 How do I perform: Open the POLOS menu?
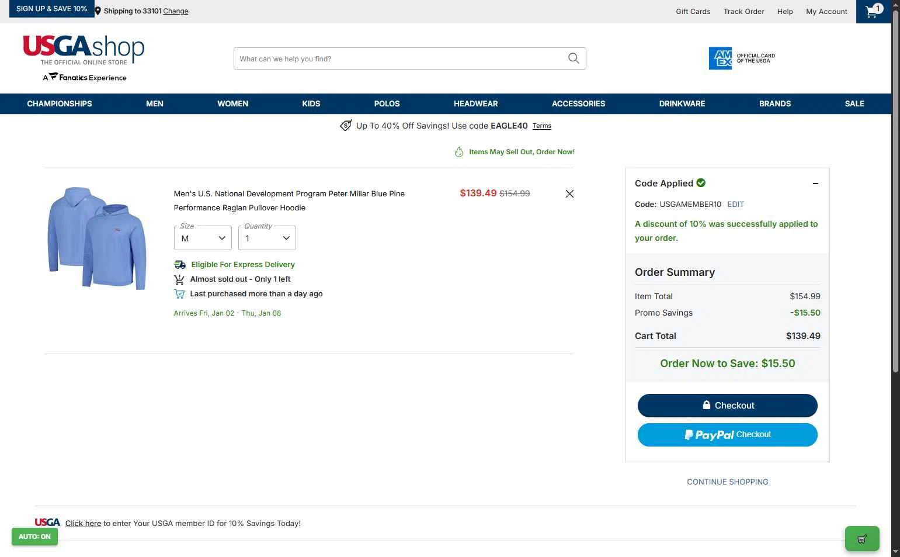(x=387, y=103)
